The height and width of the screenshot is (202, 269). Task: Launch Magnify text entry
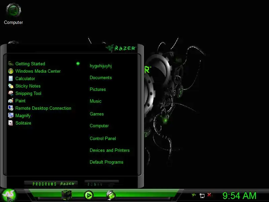[x=23, y=115]
